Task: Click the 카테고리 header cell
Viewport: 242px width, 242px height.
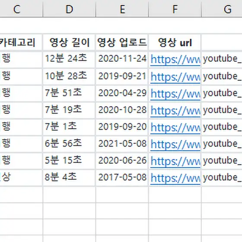Action: point(21,42)
